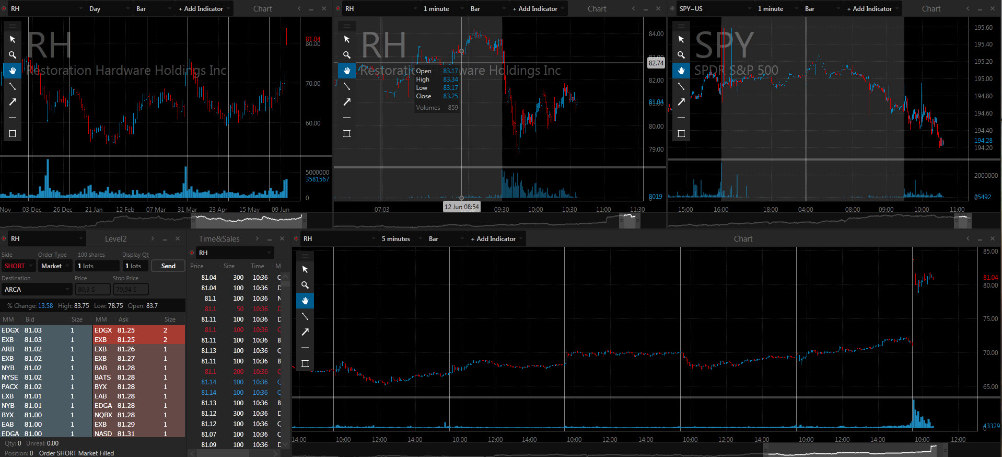Click the Time&Sales panel title

pos(219,239)
